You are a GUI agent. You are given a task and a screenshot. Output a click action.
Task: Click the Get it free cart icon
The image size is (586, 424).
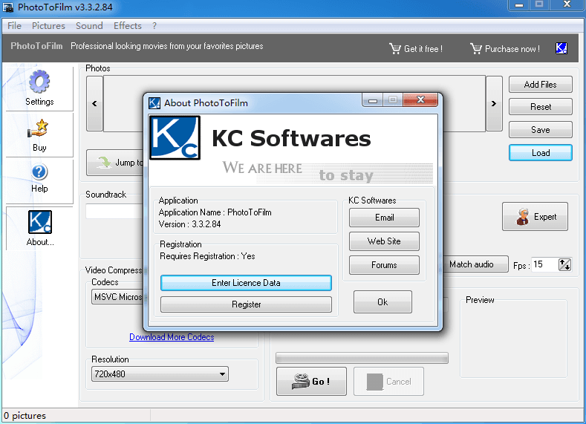coord(395,49)
